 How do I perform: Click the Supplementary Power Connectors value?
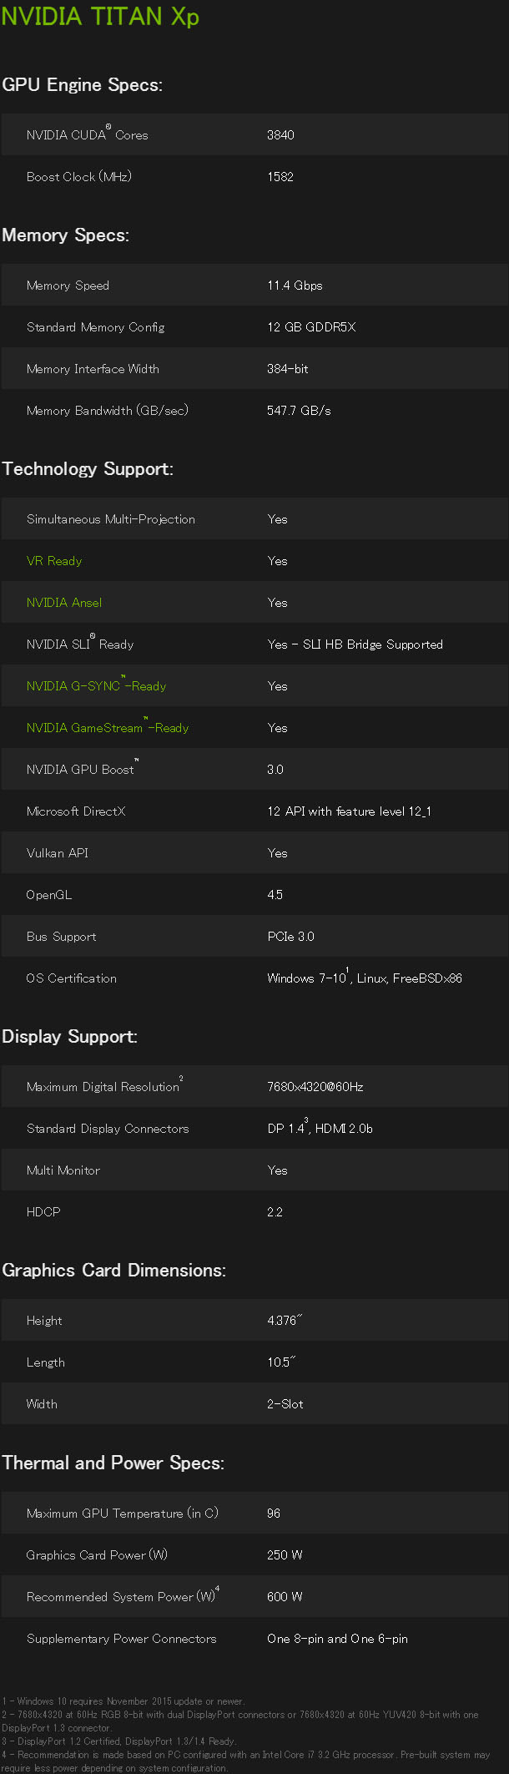[x=337, y=1639]
